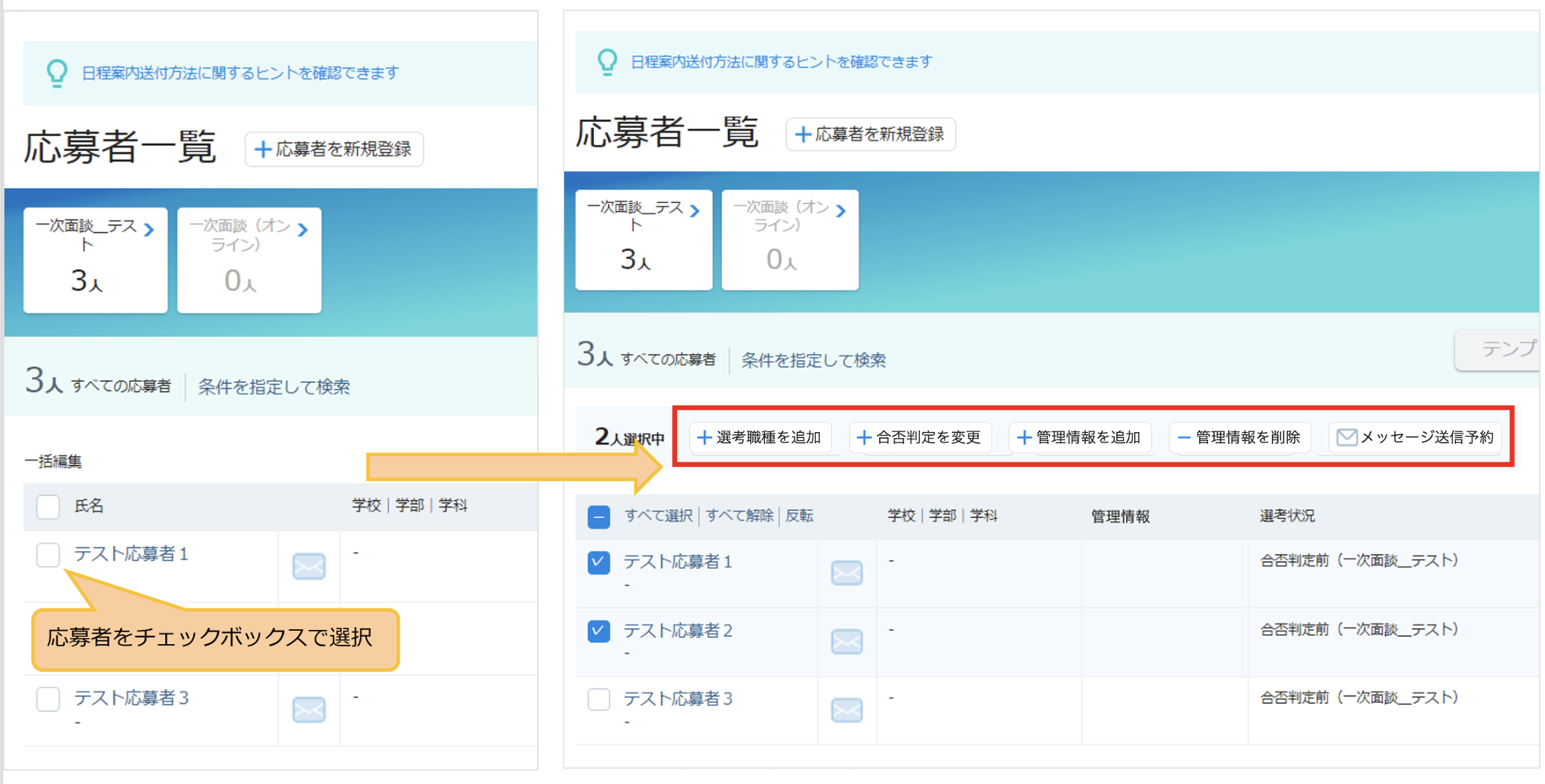Click mail icon for テスト応募者1 in right panel

846,573
